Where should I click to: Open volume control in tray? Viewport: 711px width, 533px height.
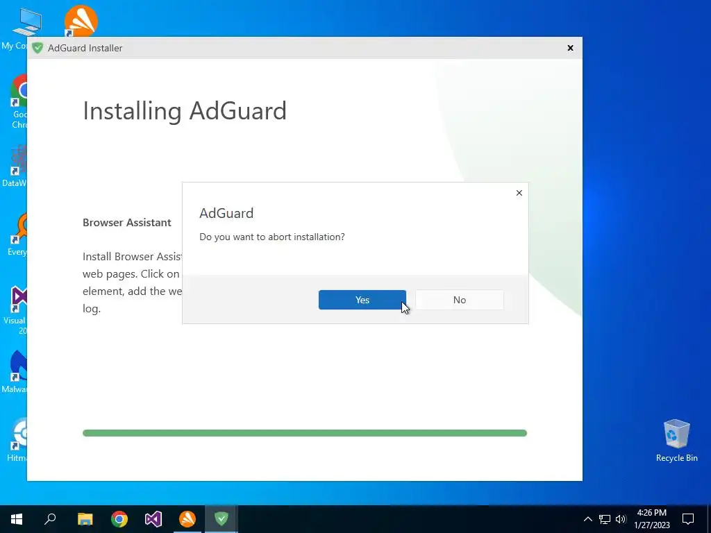(x=621, y=519)
